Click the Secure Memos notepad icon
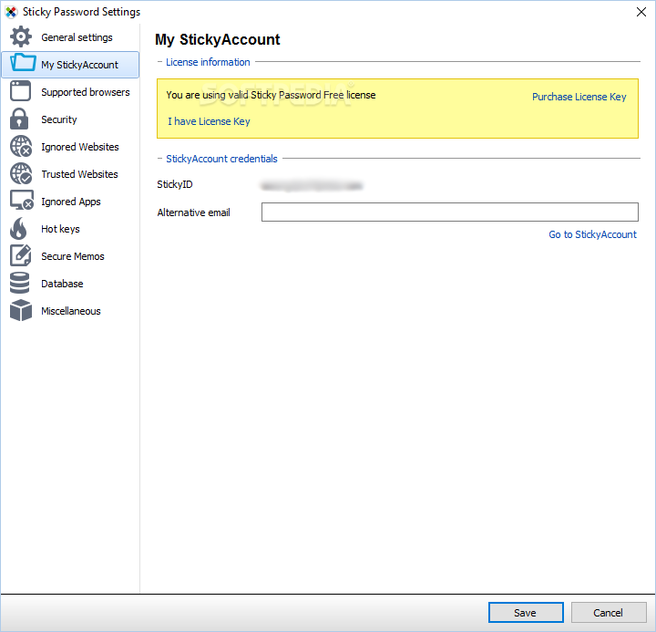 click(20, 255)
